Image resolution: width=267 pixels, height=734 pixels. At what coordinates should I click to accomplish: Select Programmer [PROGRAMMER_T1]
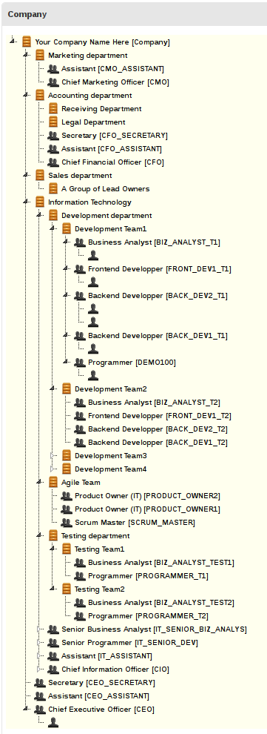tap(148, 576)
